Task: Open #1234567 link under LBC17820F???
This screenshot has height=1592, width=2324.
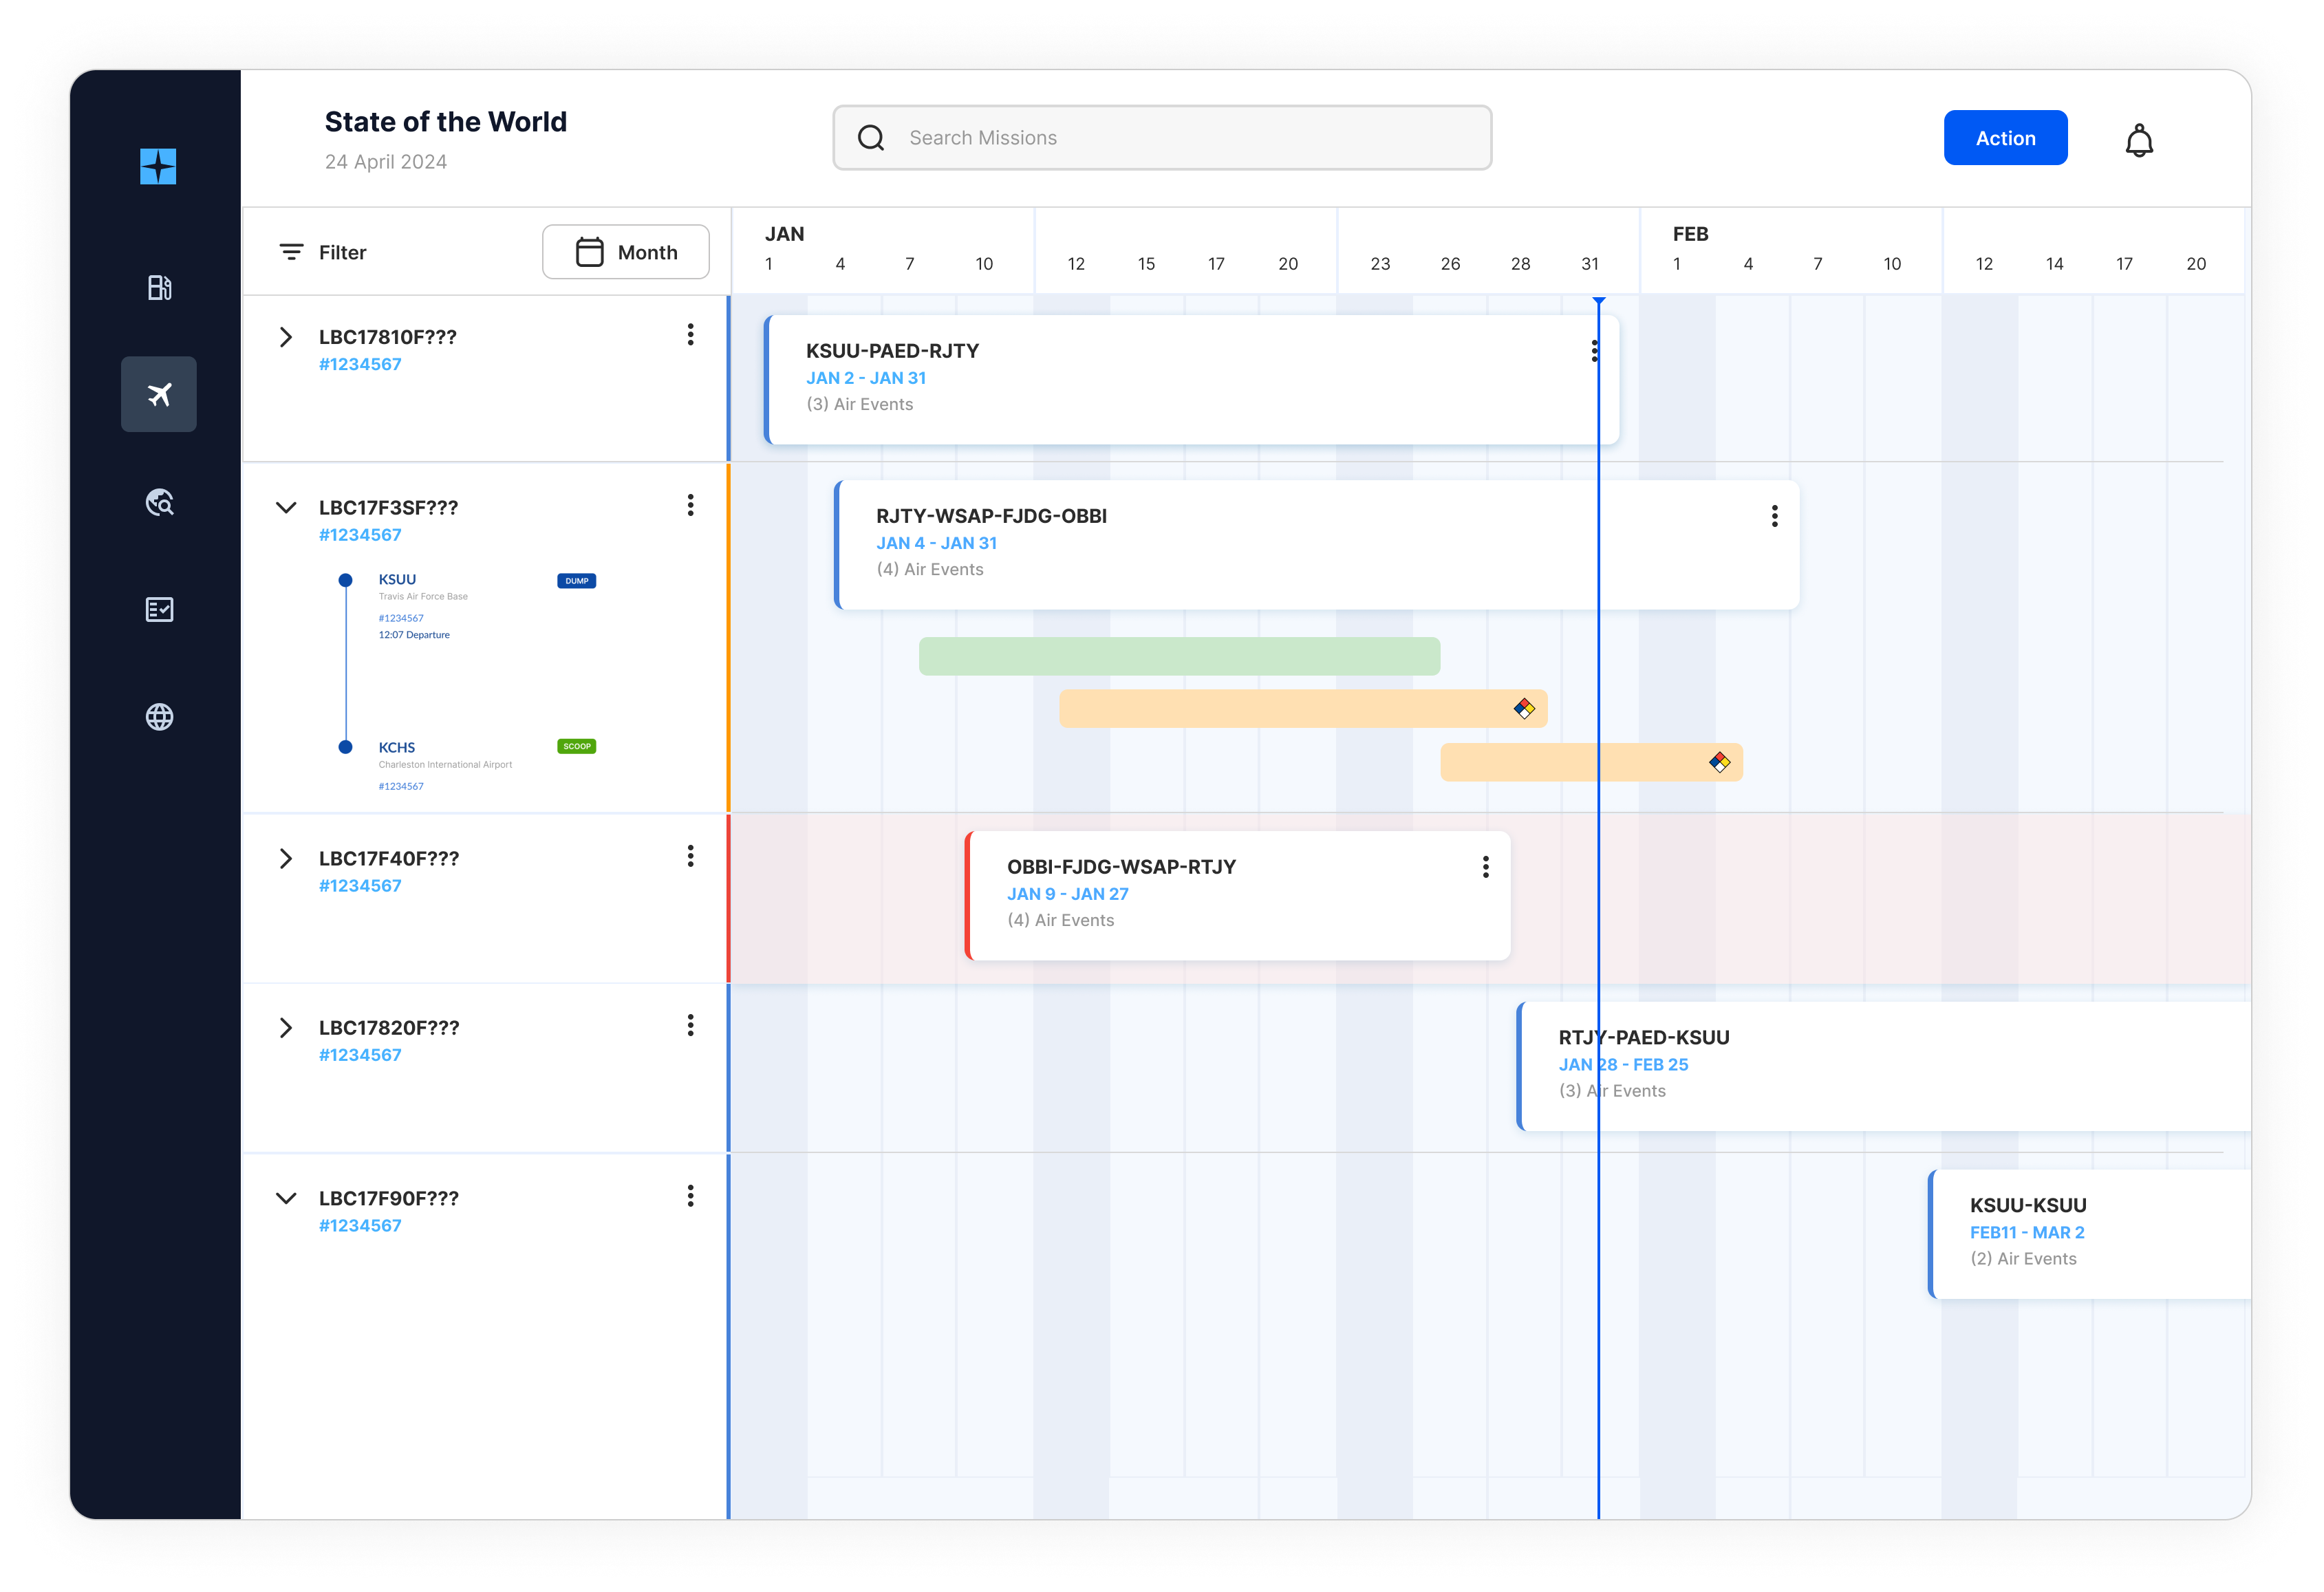Action: [x=360, y=1054]
